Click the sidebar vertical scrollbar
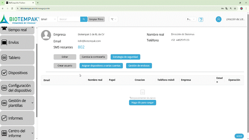This screenshot has height=140, width=249. (x=37, y=79)
